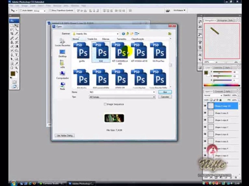Screen dimensions: 249x186
Task: Hide the Shape 1 copy 6 layer
Action: [x=205, y=134]
